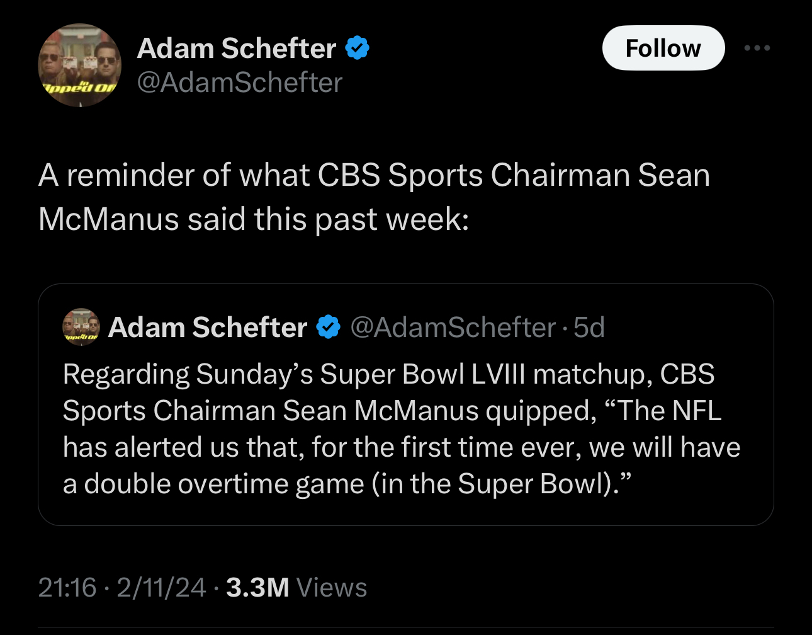Open Adam Schefter's large profile picture

tap(80, 66)
